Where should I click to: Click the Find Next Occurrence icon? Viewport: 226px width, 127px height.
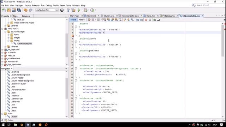click(112, 20)
